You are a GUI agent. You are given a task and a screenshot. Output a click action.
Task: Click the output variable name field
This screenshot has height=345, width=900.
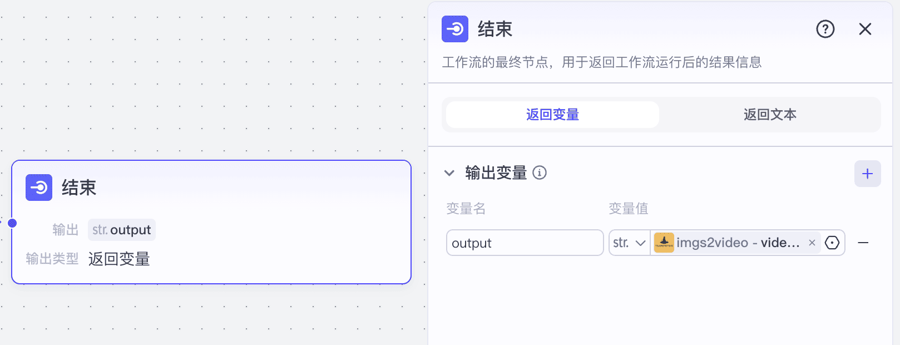coord(524,243)
